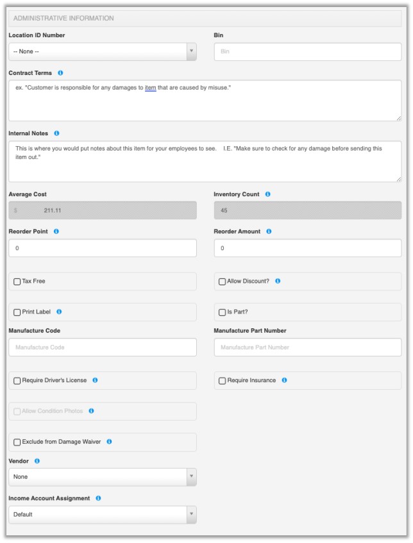Screen dimensions: 413x543
Task: Click the Require Insurance info icon
Action: click(284, 380)
